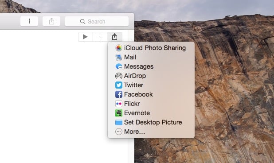Click the iCloud Photo Sharing flower icon
274x163 pixels.
tap(119, 48)
